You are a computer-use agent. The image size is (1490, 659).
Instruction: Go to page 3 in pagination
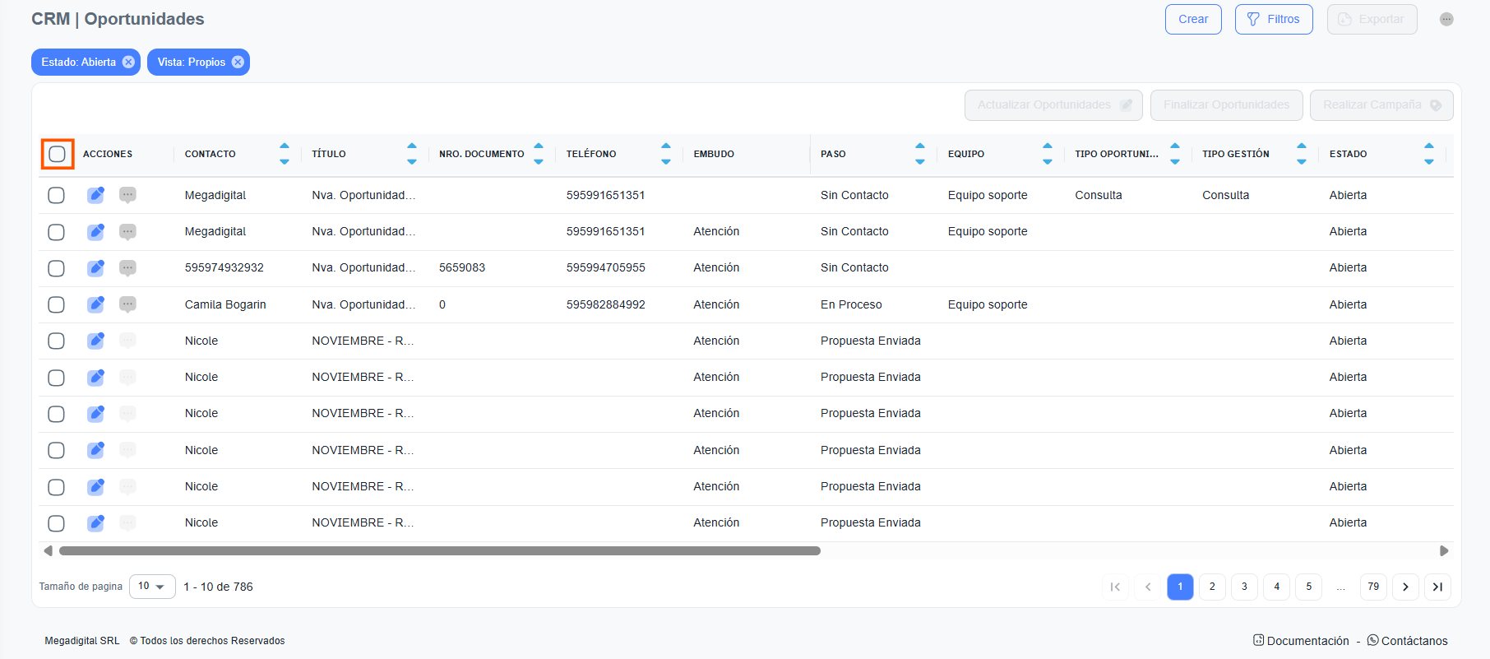pyautogui.click(x=1244, y=587)
